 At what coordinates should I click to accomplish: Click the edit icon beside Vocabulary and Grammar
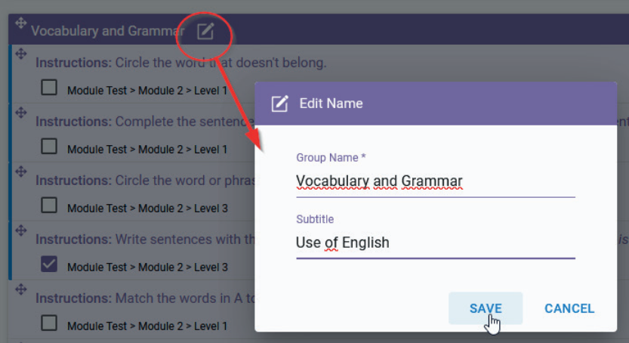click(205, 31)
